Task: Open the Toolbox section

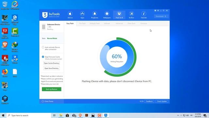Action: click(x=131, y=15)
